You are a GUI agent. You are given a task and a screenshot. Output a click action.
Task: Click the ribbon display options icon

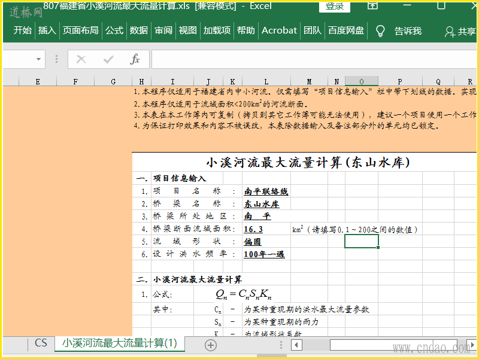(372, 5)
